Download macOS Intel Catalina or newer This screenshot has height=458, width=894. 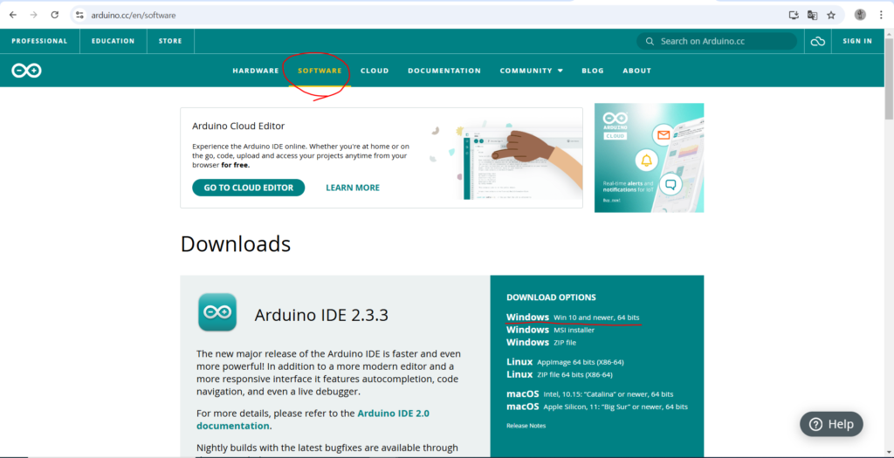589,393
